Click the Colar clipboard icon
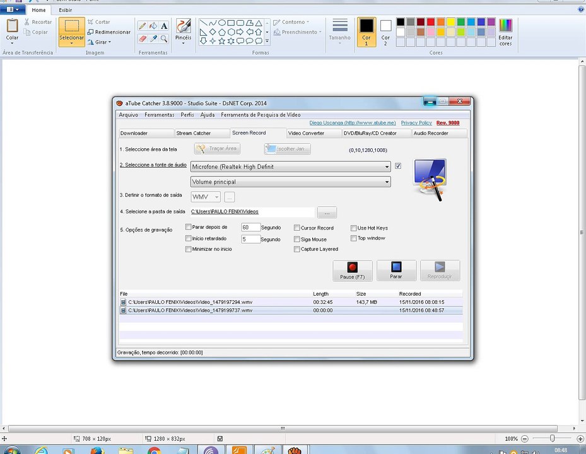 tap(13, 26)
